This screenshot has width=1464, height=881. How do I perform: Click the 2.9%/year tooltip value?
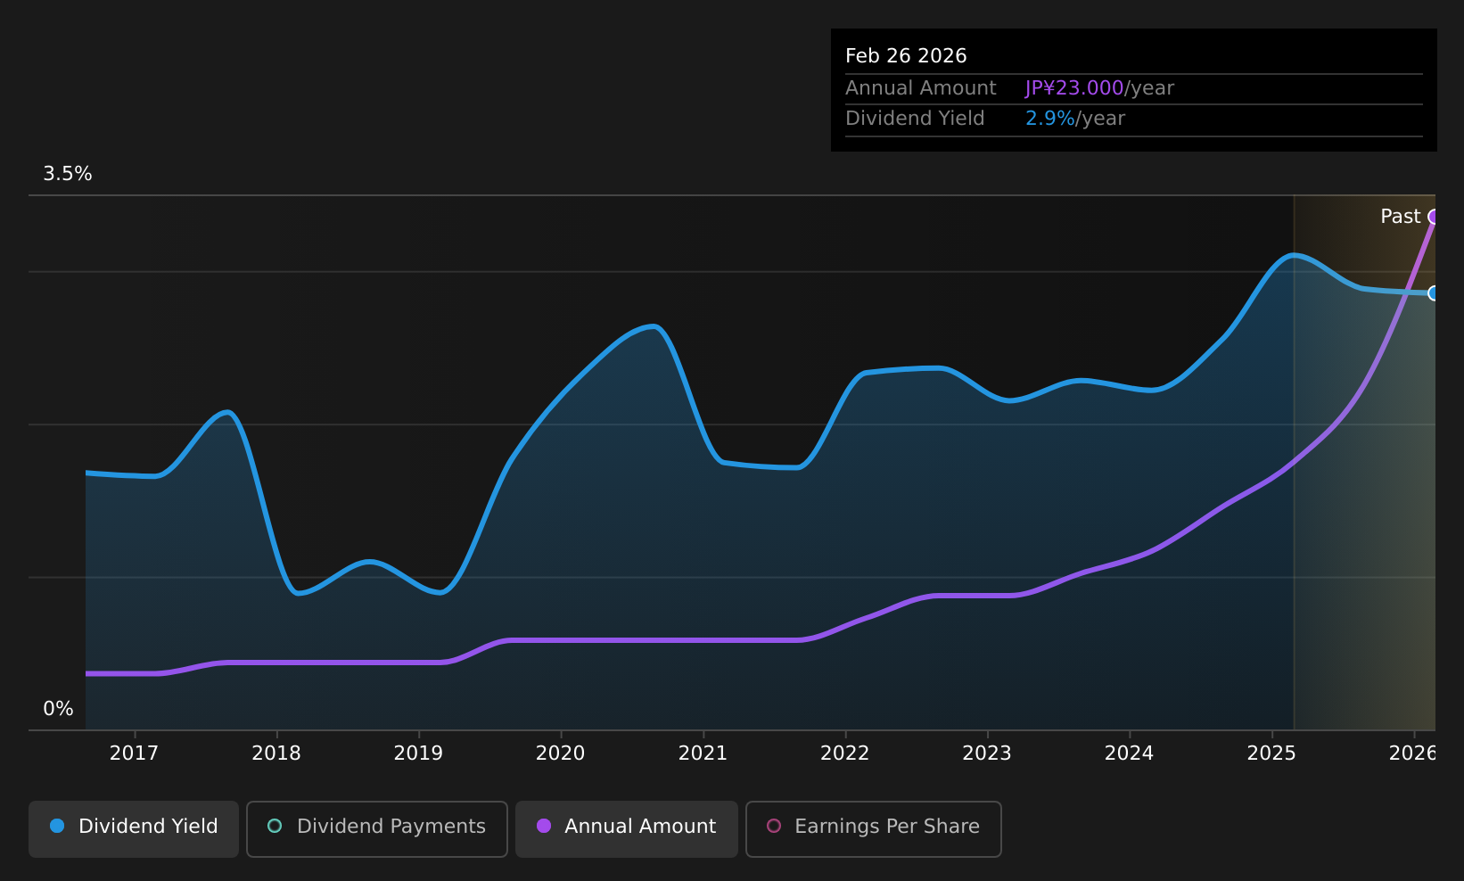point(1075,119)
